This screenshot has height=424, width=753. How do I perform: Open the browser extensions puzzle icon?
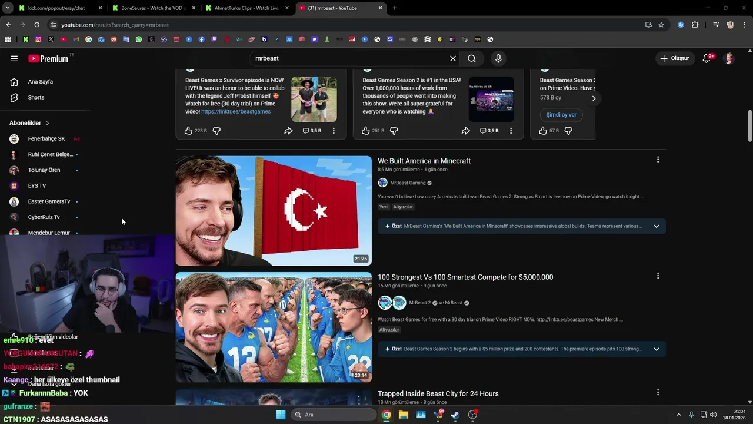[x=695, y=25]
